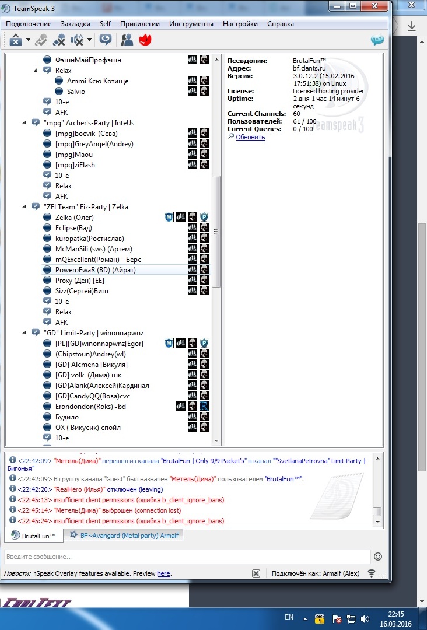Click the network tray icon
The width and height of the screenshot is (427, 630).
click(351, 619)
